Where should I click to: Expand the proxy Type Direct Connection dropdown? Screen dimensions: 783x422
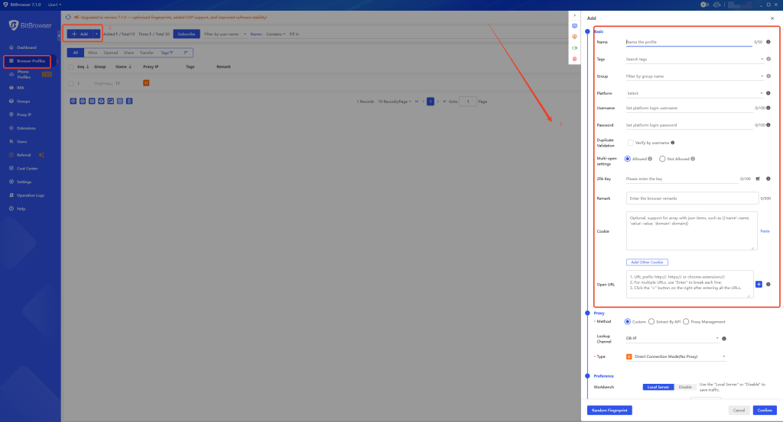pos(675,356)
